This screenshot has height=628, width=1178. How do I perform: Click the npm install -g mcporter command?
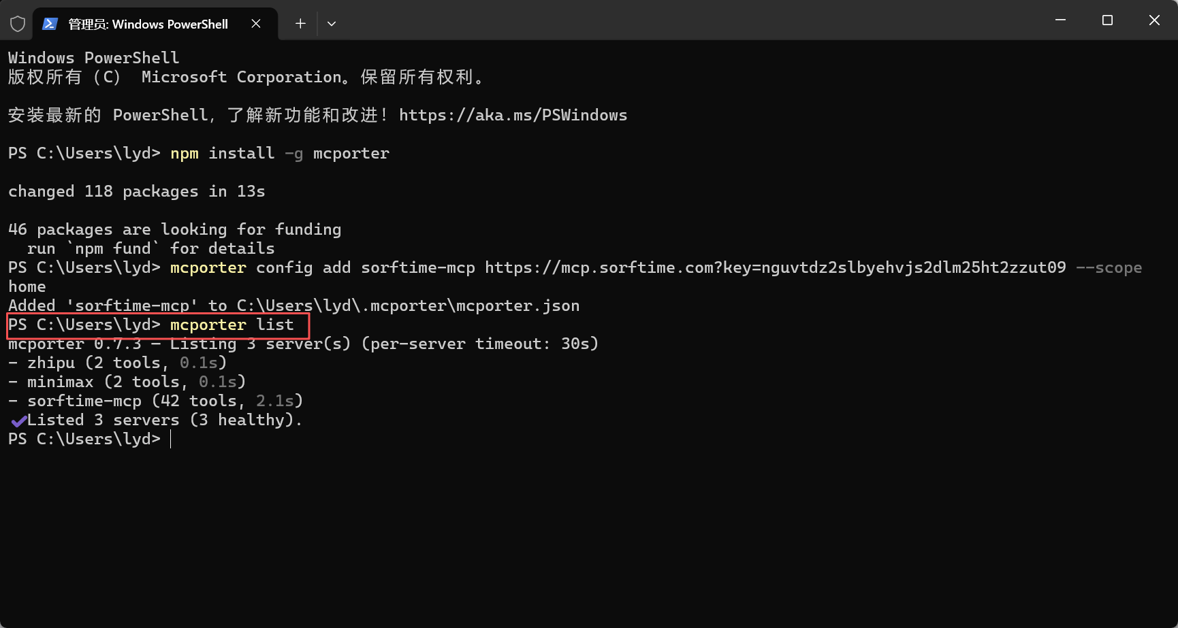tap(279, 154)
